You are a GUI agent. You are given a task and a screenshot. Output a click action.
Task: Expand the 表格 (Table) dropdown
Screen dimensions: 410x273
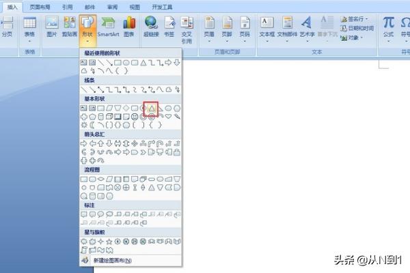(x=29, y=27)
